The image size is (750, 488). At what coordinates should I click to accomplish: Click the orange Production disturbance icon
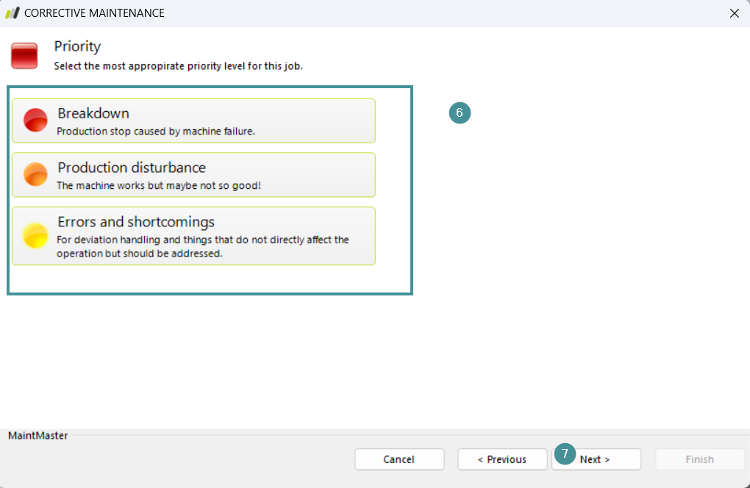pyautogui.click(x=35, y=174)
